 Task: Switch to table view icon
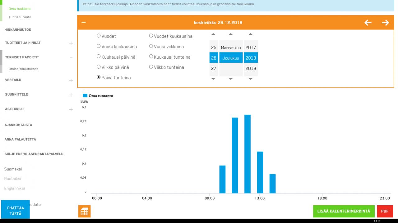point(84,212)
